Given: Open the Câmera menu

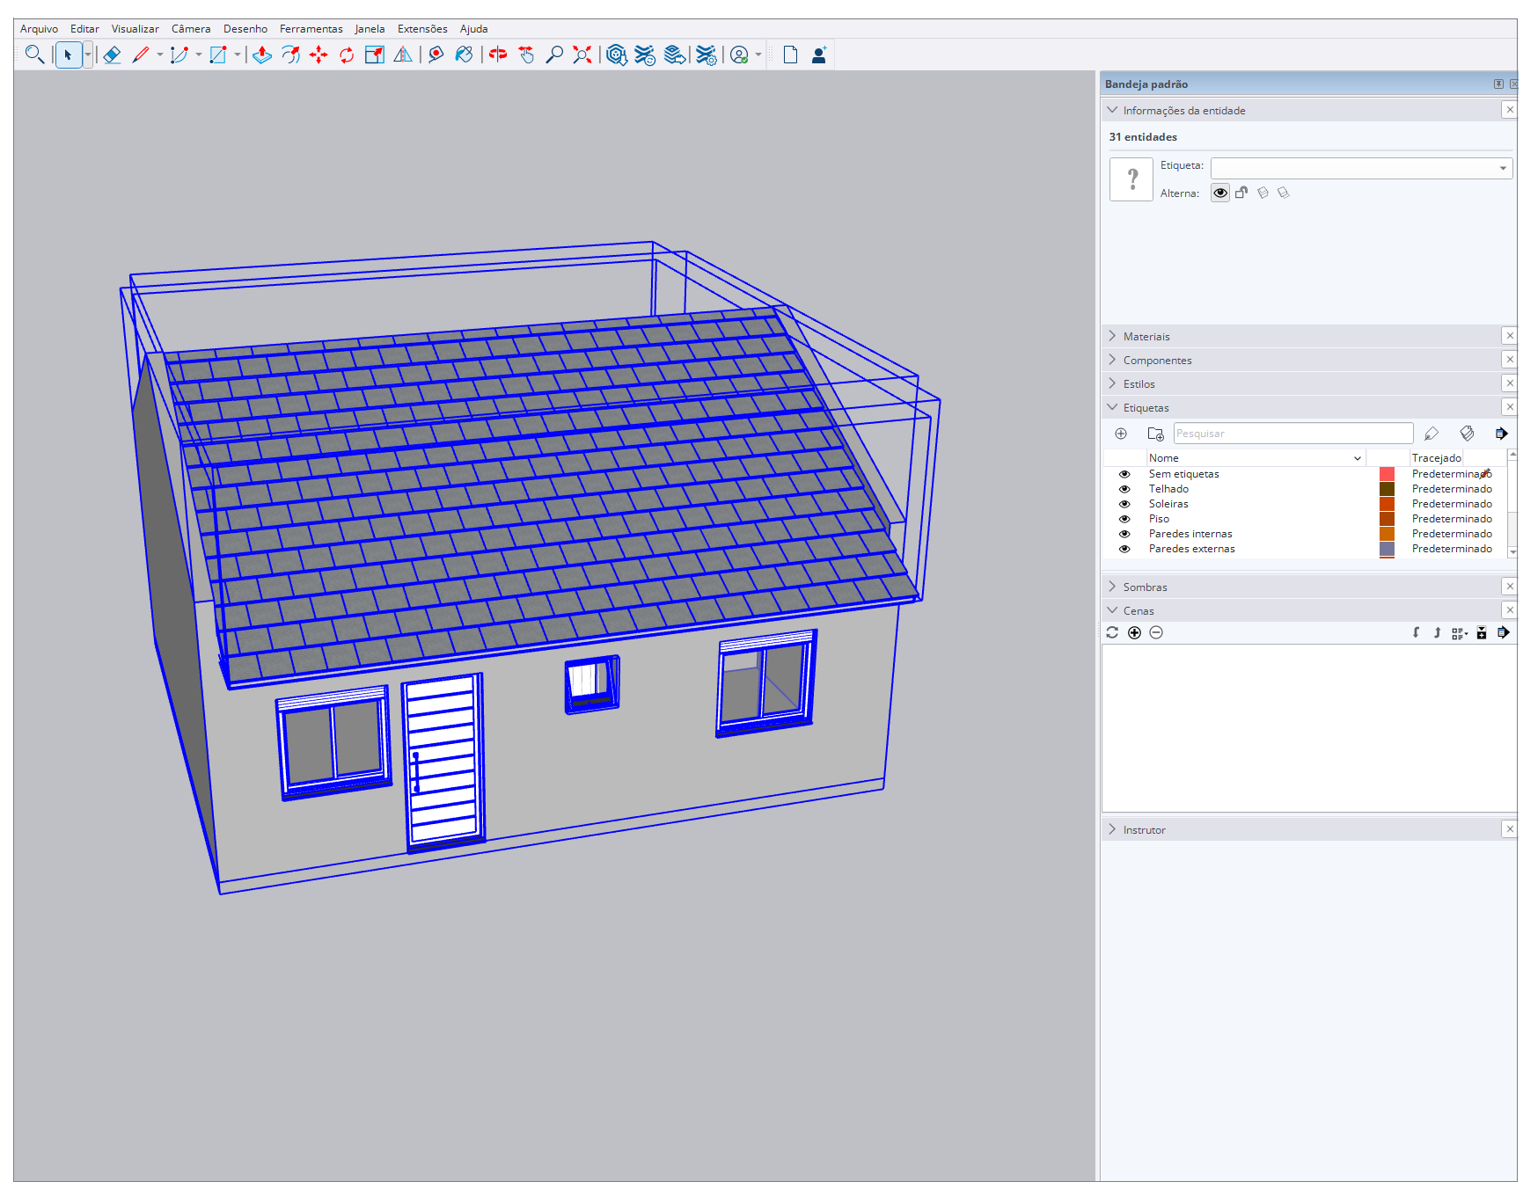Looking at the screenshot, I should (191, 29).
